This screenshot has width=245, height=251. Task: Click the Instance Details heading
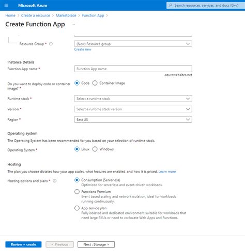click(x=21, y=62)
